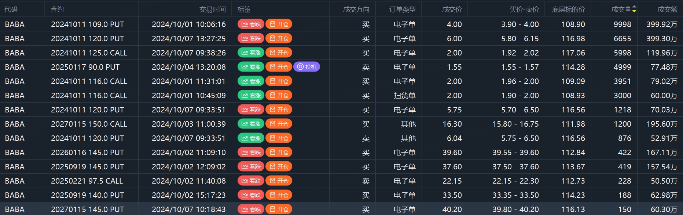Click the 订单类型 column header
The width and height of the screenshot is (683, 215).
[402, 9]
